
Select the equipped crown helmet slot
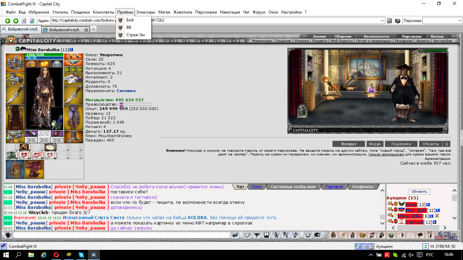(15, 63)
